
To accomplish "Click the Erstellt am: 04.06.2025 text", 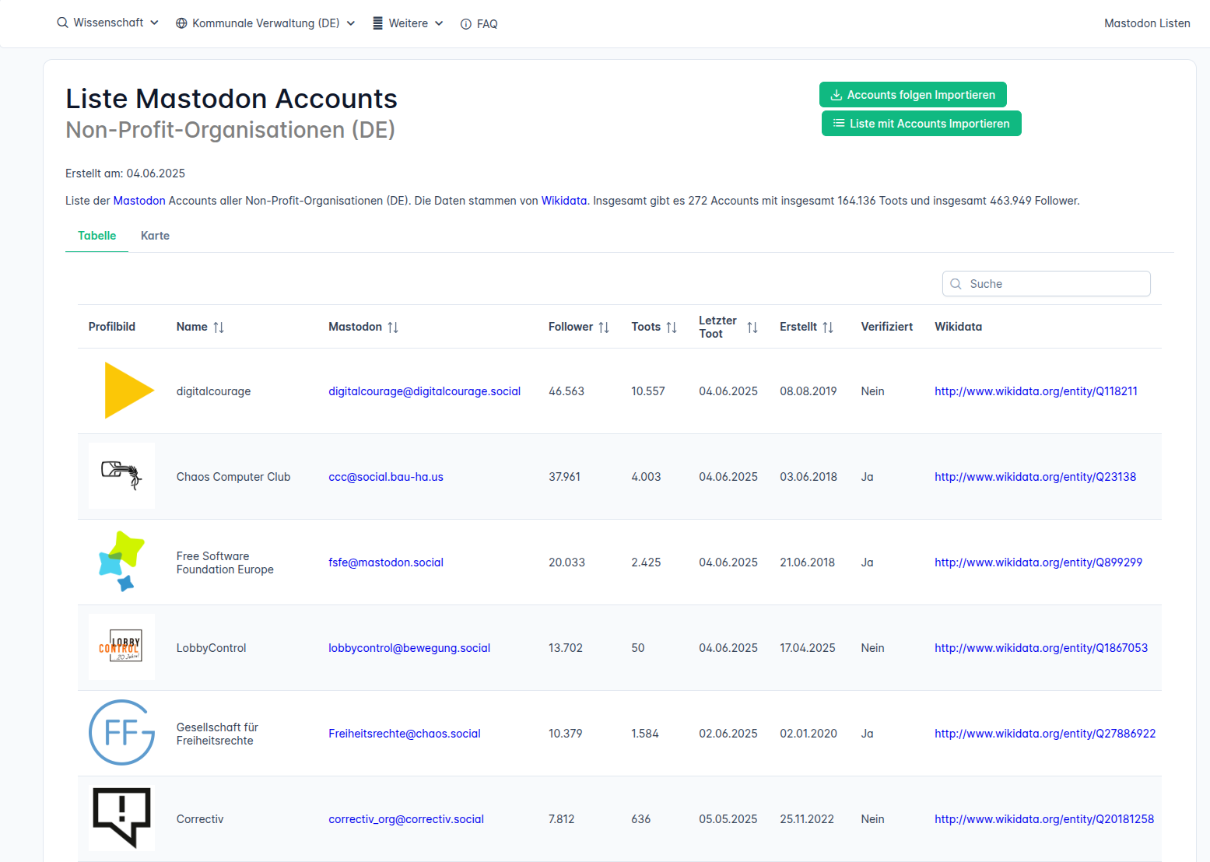I will point(125,173).
